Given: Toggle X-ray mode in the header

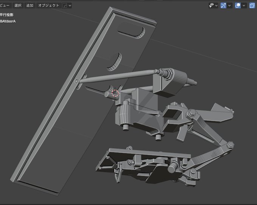Looking at the screenshot, I should point(252,6).
